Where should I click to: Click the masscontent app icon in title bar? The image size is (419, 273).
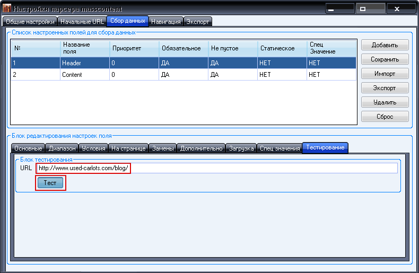point(7,9)
